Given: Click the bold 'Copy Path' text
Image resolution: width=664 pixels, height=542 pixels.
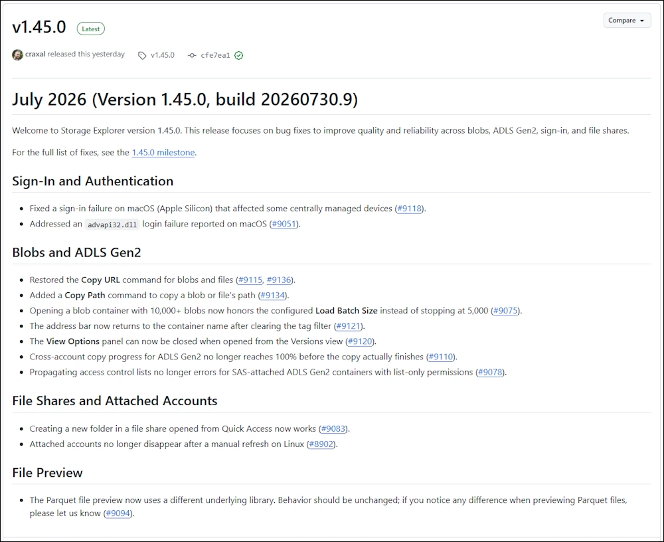Looking at the screenshot, I should [85, 296].
